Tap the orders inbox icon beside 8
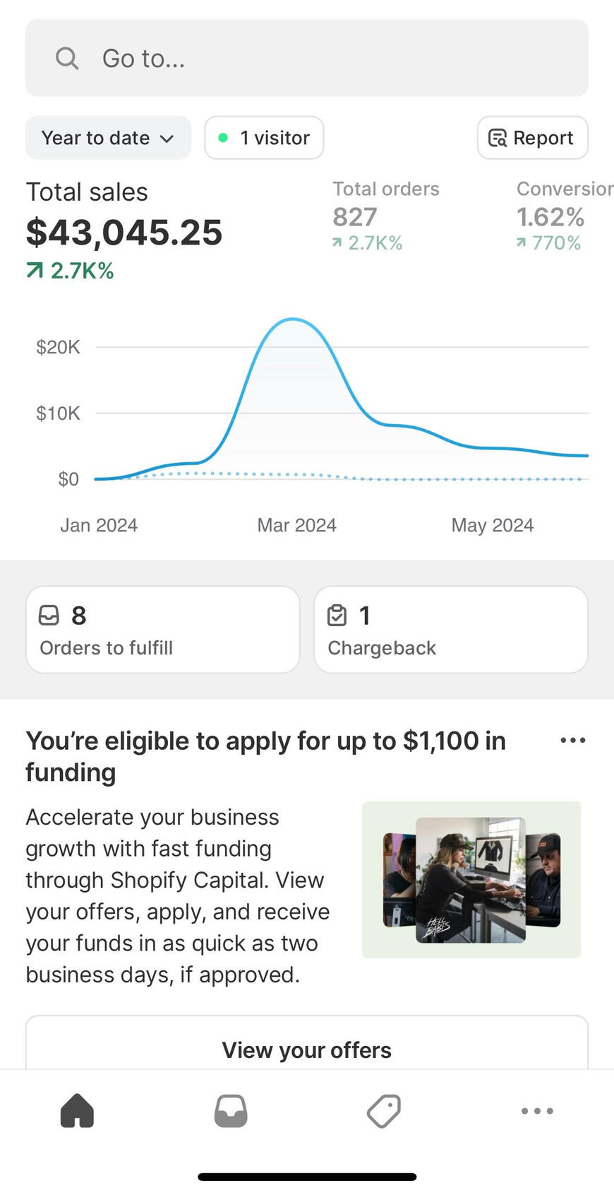 point(49,616)
